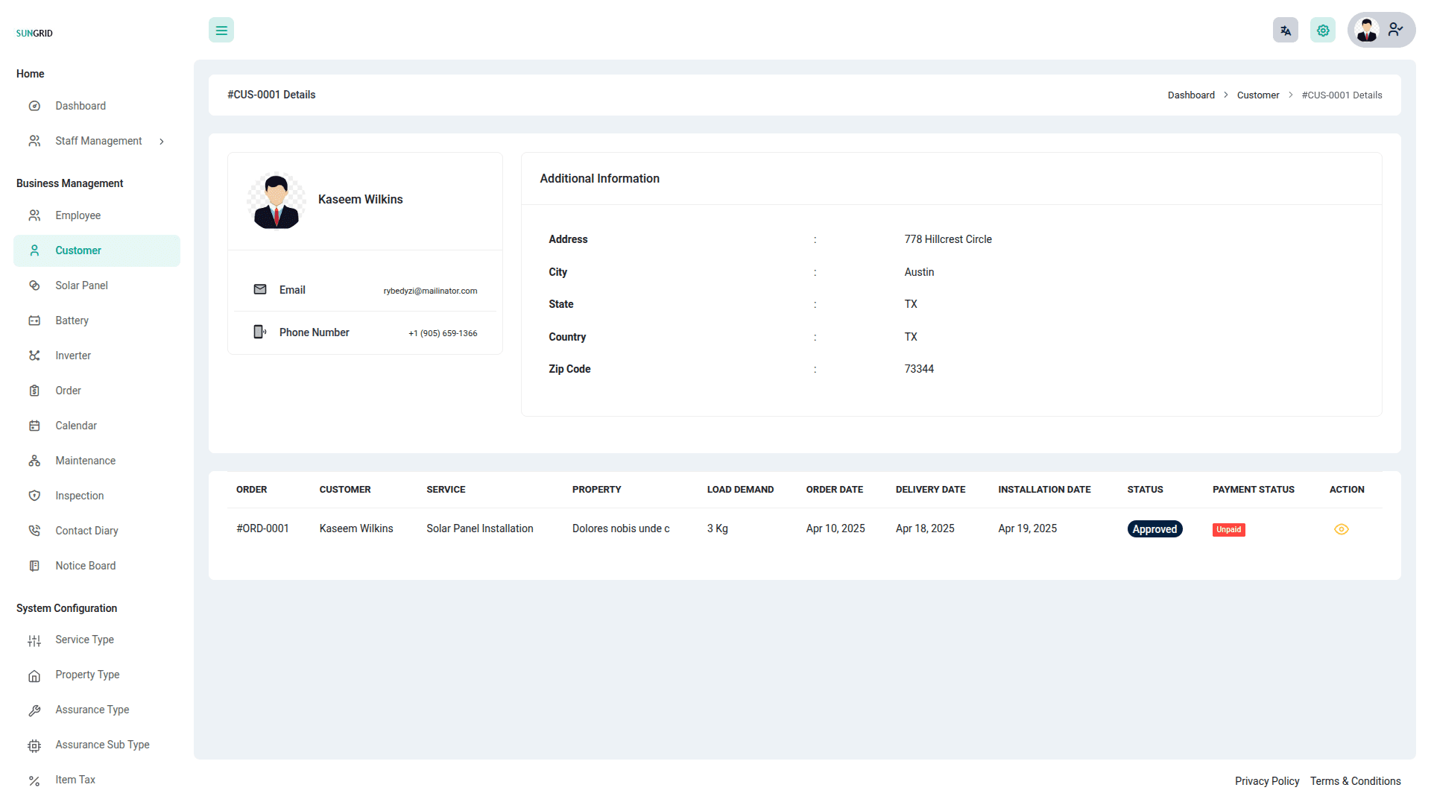Select the Inverter sidebar icon
The image size is (1431, 805).
coord(35,356)
